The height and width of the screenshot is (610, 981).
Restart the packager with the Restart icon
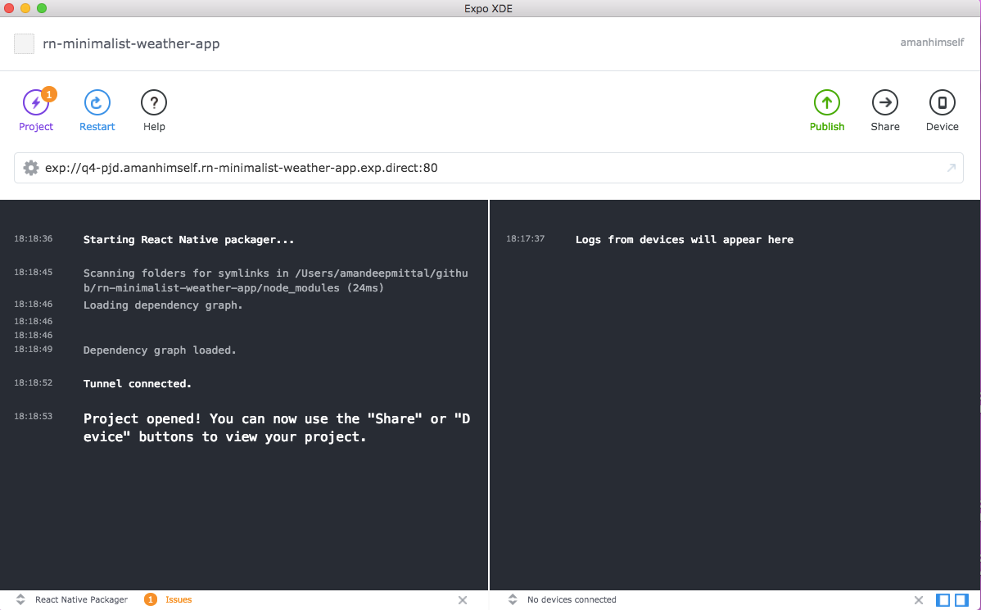point(97,102)
